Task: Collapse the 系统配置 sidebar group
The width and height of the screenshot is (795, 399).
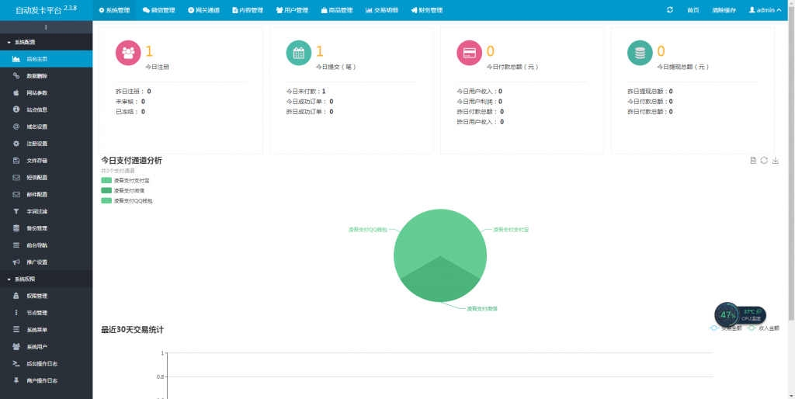Action: [23, 42]
